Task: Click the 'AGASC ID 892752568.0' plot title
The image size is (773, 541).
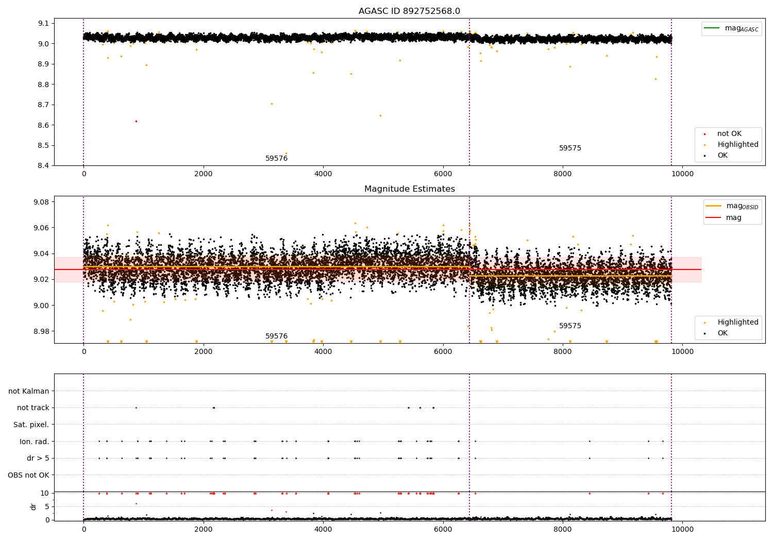Action: pyautogui.click(x=410, y=11)
